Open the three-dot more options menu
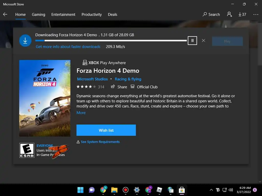Screen dimensions: 262x196 256,15
